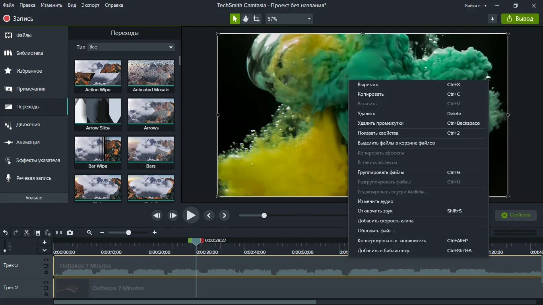This screenshot has width=543, height=305.
Task: Open the Экспорт menu
Action: point(90,5)
